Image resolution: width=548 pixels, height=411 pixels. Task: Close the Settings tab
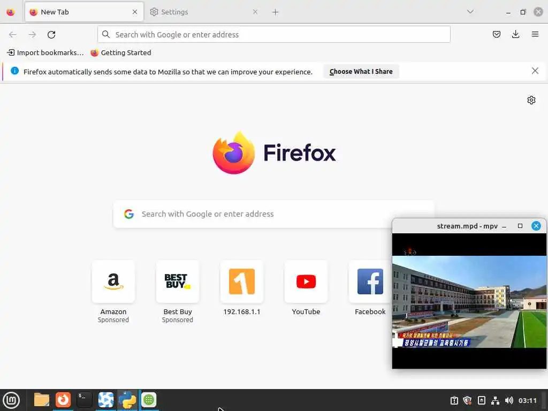click(255, 12)
